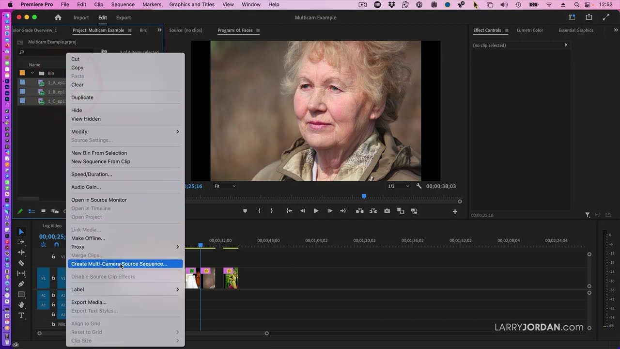The height and width of the screenshot is (349, 620).
Task: Select the Pen tool
Action: [x=21, y=284]
